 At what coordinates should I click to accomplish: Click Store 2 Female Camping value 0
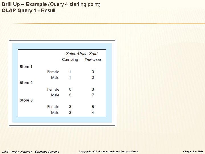(70, 89)
